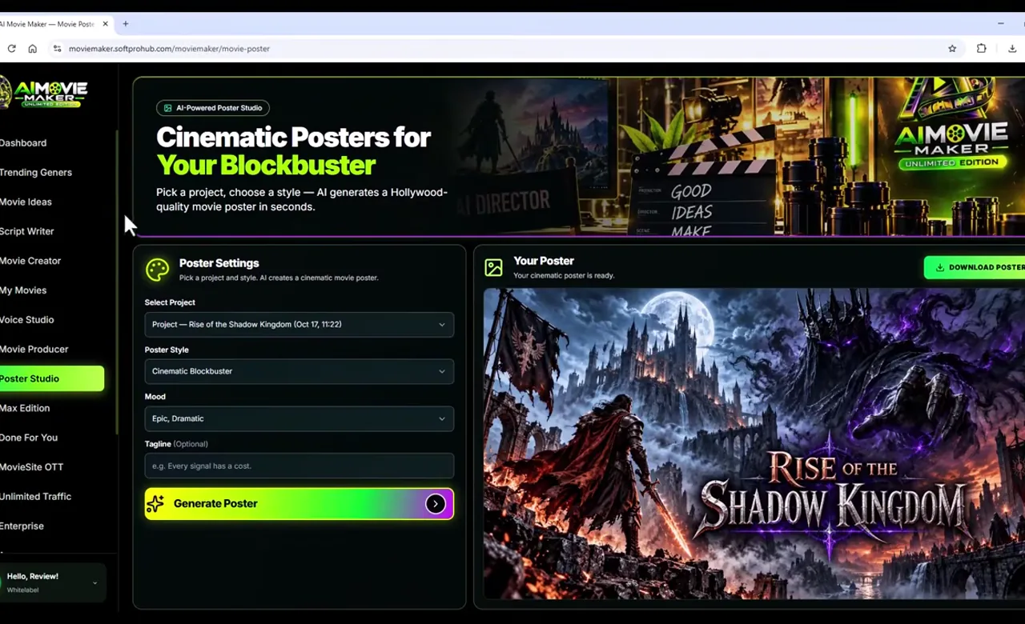
Task: Expand the Hello, Review! account menu
Action: pyautogui.click(x=53, y=582)
